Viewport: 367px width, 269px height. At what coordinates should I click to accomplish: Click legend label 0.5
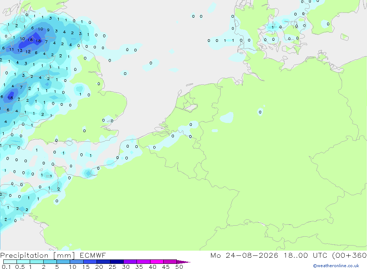pos(20,267)
